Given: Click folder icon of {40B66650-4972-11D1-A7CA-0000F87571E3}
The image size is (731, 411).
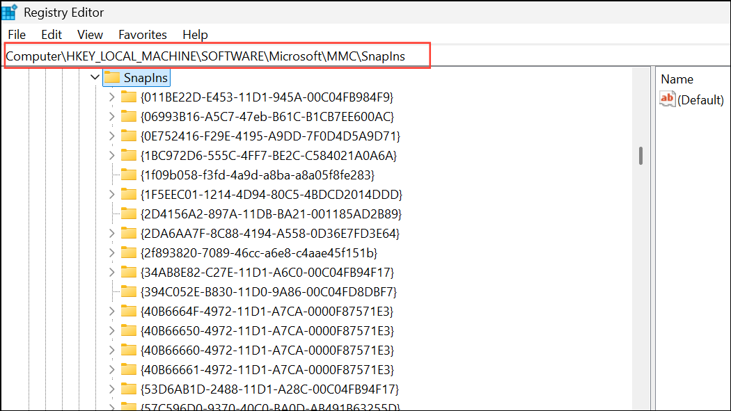Looking at the screenshot, I should (x=129, y=330).
